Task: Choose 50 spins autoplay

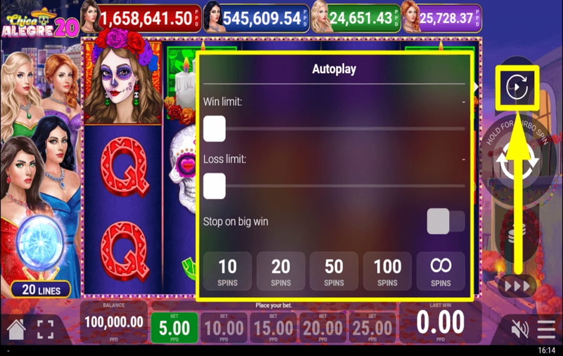Action: coord(334,272)
